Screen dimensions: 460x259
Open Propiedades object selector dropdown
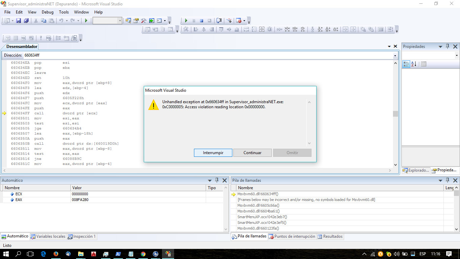457,55
